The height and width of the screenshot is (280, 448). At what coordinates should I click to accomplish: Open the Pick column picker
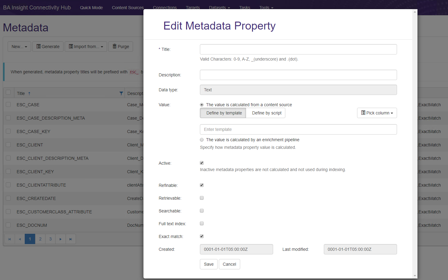(377, 113)
